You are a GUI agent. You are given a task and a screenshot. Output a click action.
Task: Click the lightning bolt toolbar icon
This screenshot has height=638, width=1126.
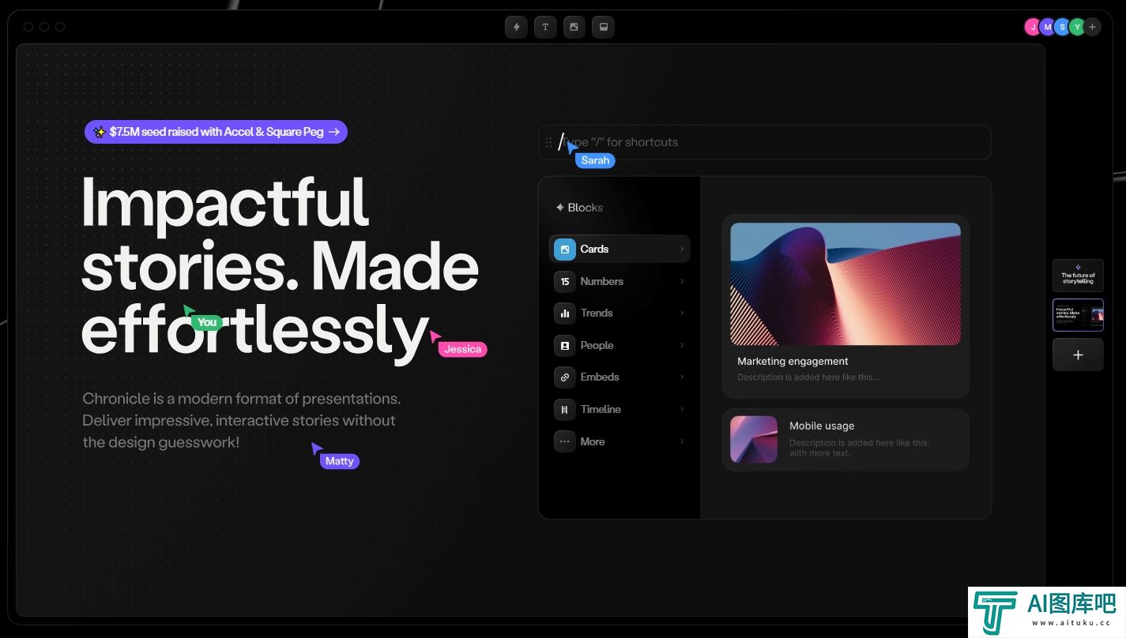pos(516,27)
